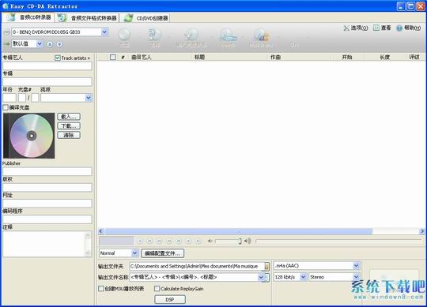Click the playback seek slider track
Image resolution: width=427 pixels, height=307 pixels.
pyautogui.click(x=338, y=241)
